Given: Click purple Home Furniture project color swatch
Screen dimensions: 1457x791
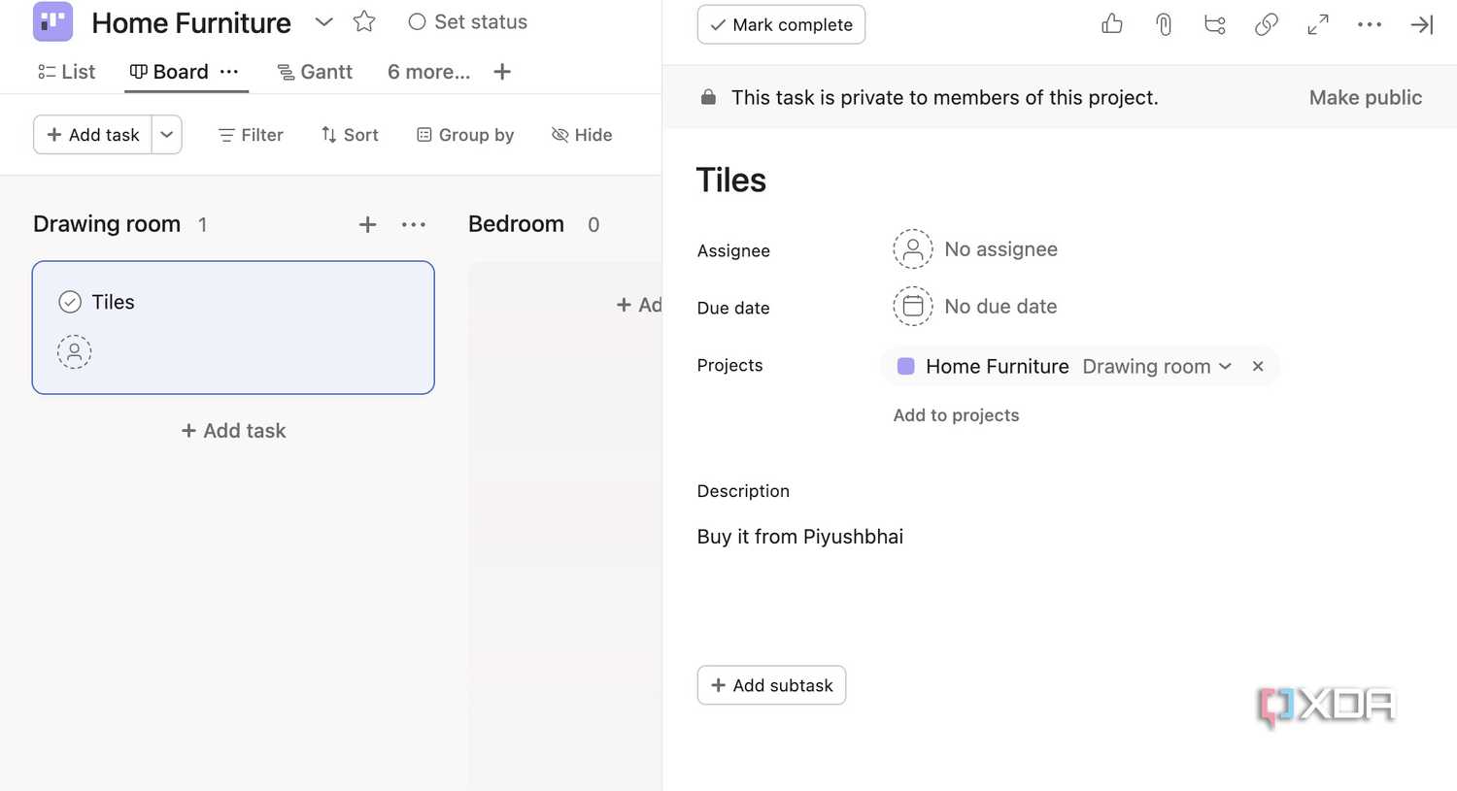Looking at the screenshot, I should click(x=906, y=366).
